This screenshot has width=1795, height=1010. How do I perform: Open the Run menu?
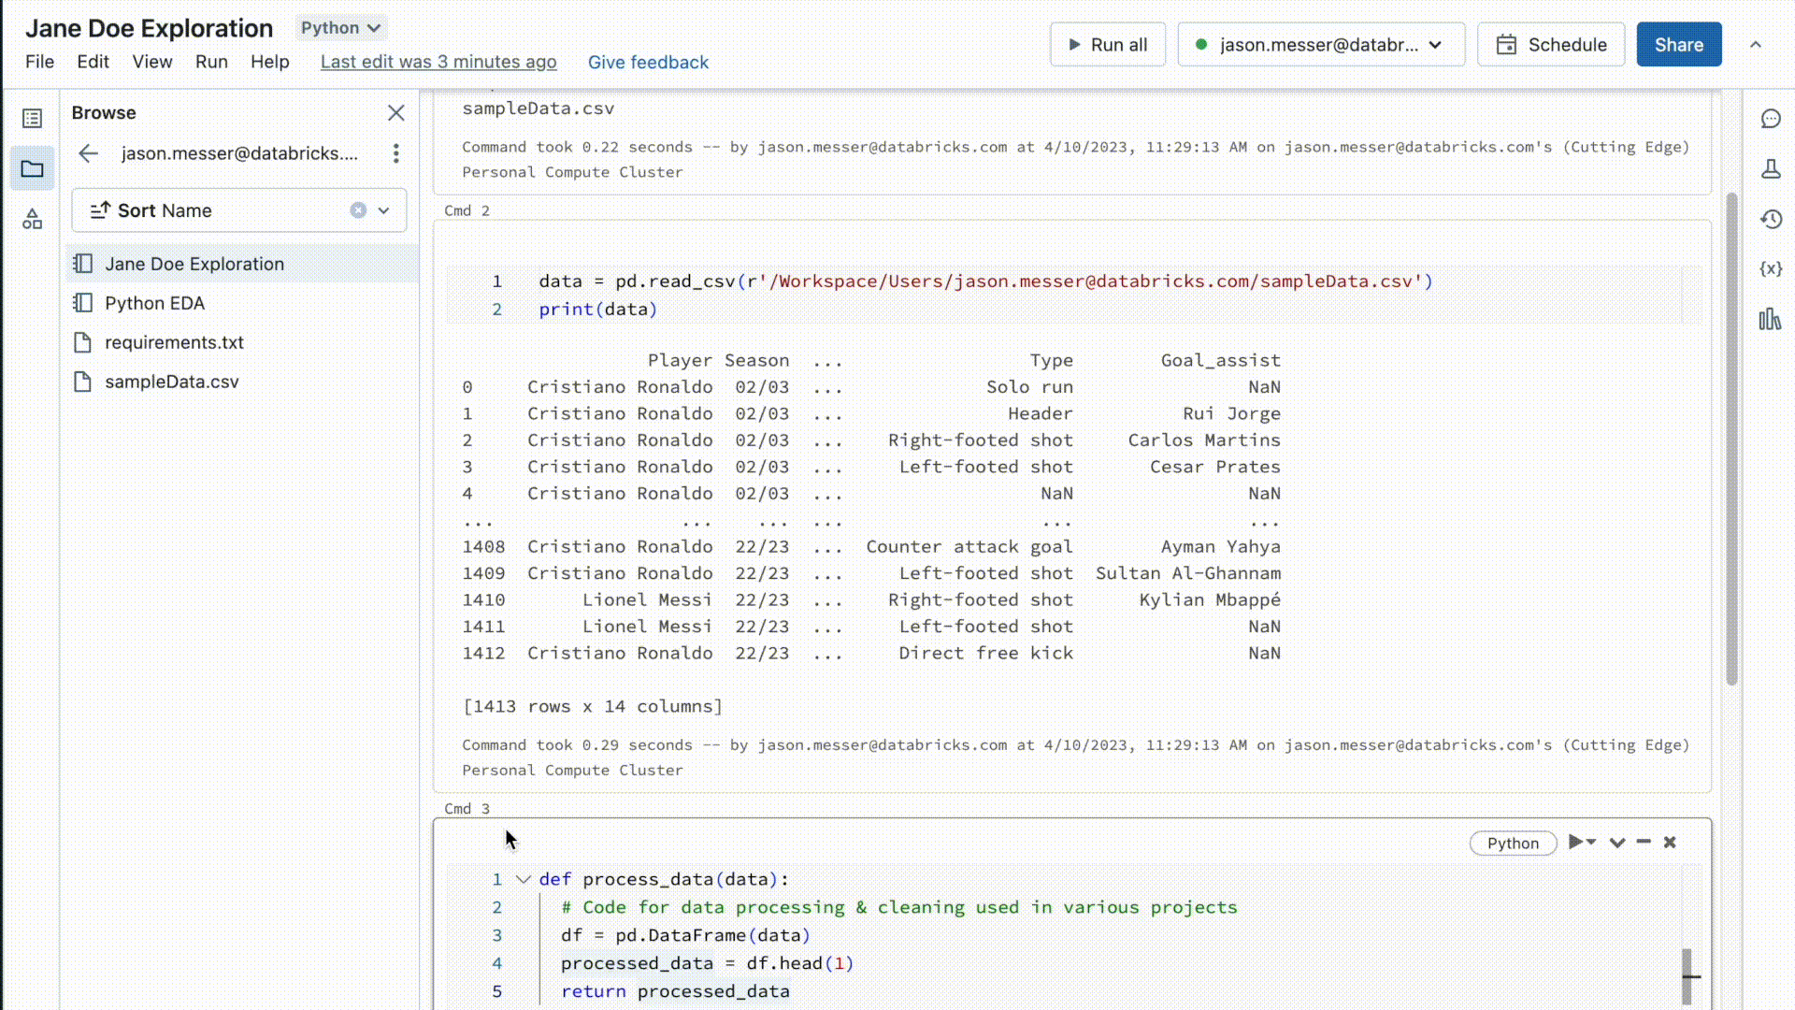coord(211,62)
